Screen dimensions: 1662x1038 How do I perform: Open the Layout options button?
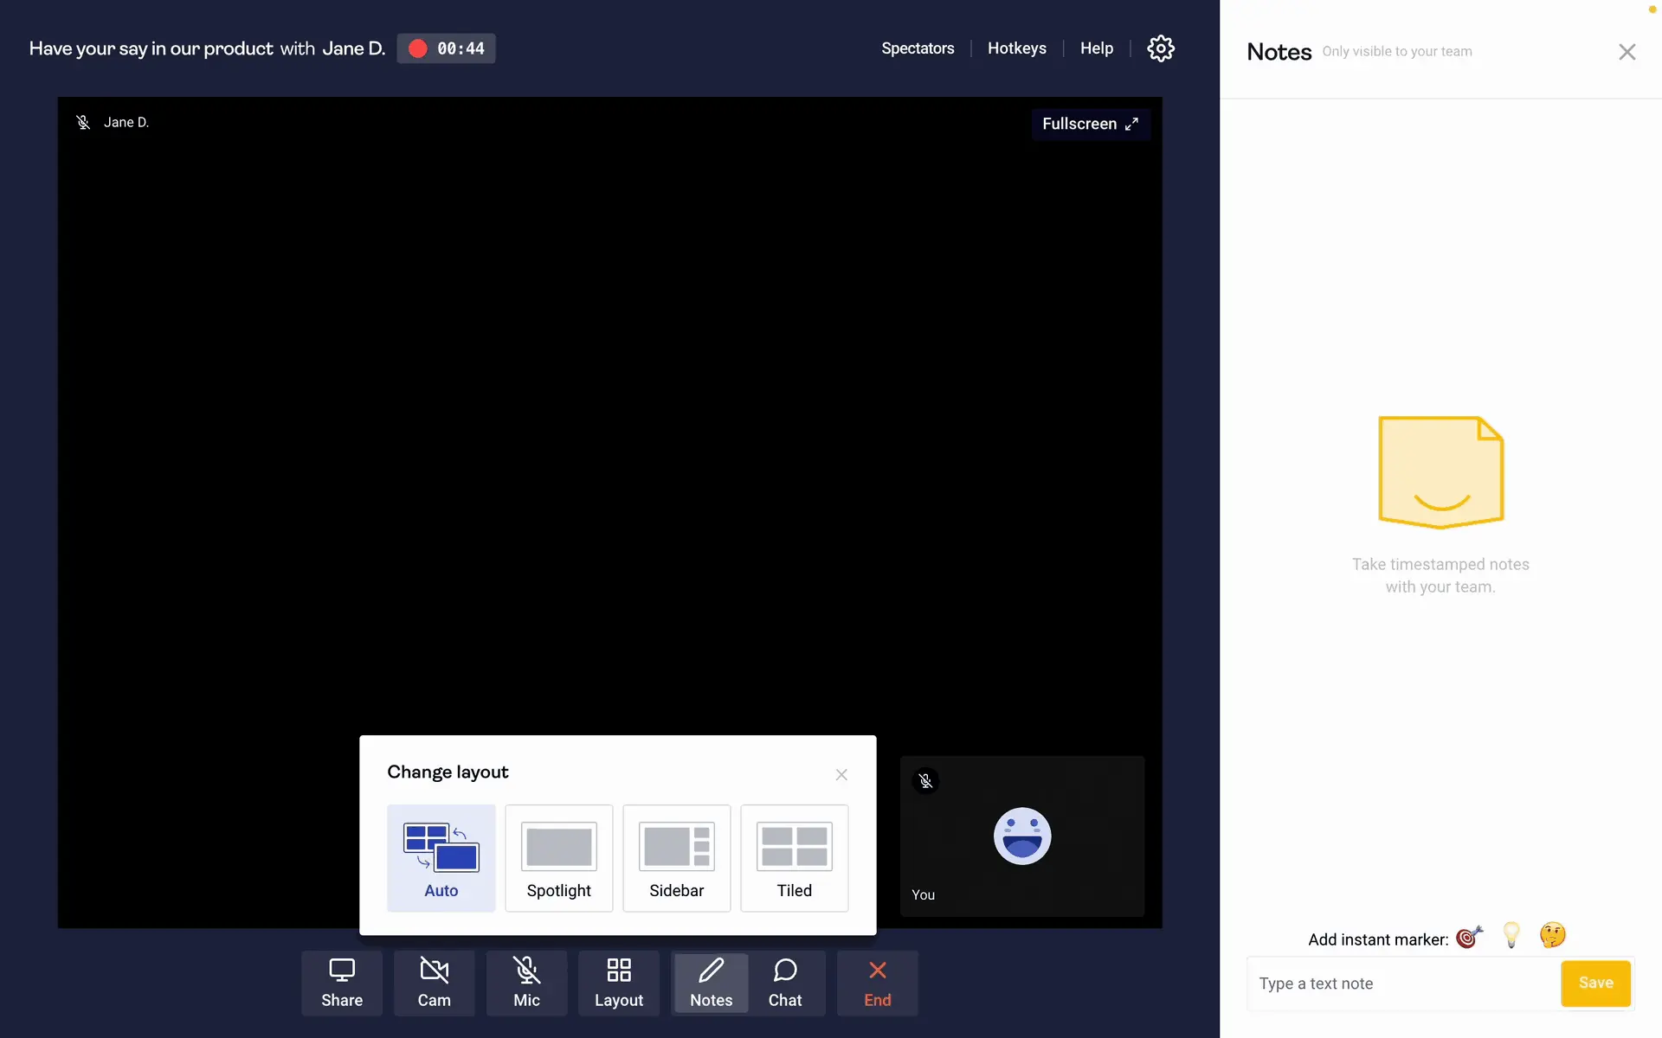pyautogui.click(x=618, y=983)
